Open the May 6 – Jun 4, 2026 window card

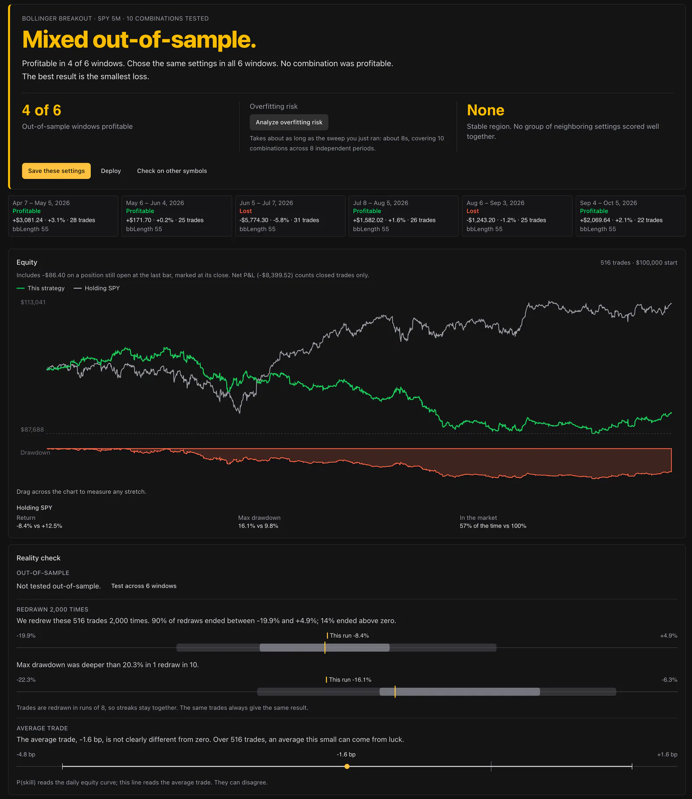coord(176,216)
